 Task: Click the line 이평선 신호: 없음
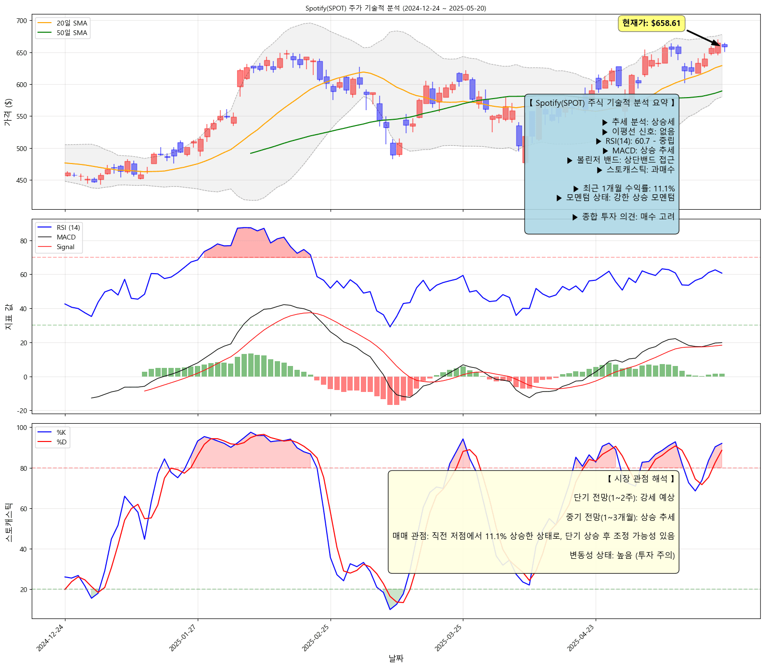638,131
